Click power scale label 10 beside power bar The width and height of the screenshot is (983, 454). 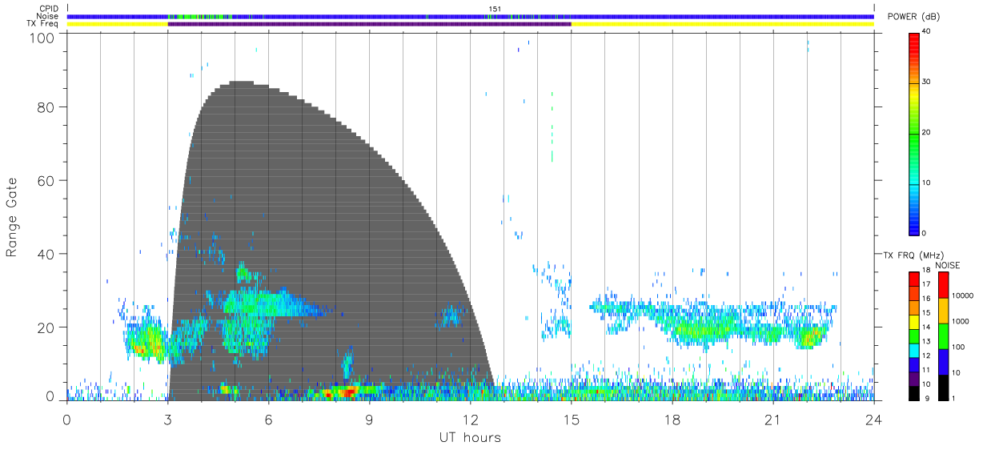pos(928,183)
